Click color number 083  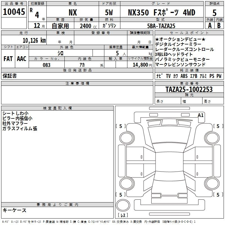pyautogui.click(x=46, y=65)
